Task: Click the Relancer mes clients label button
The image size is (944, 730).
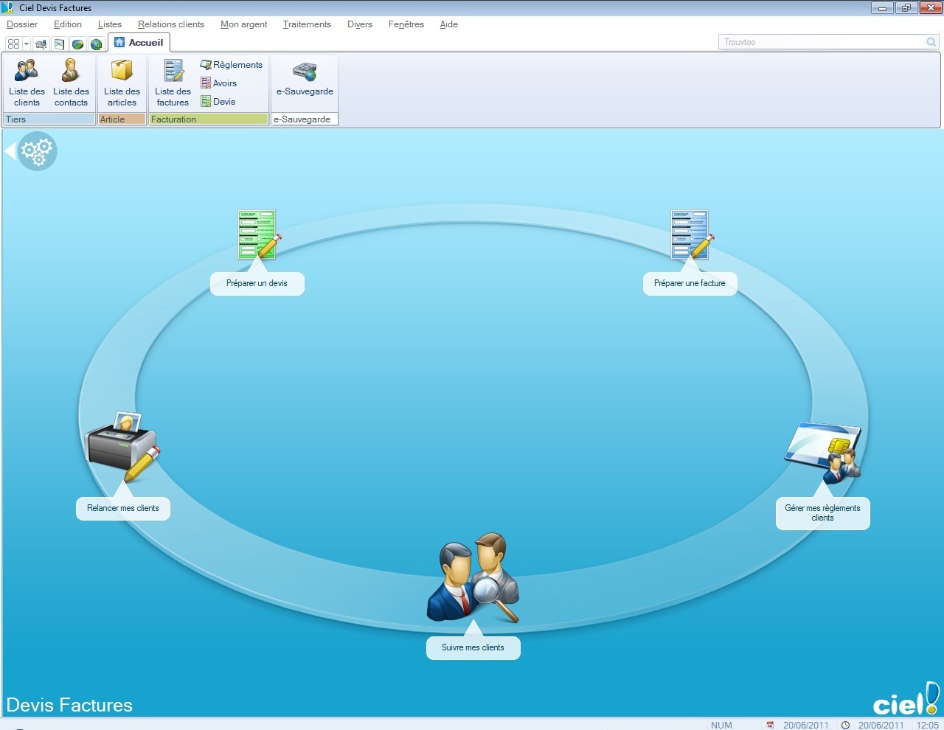Action: (x=123, y=508)
